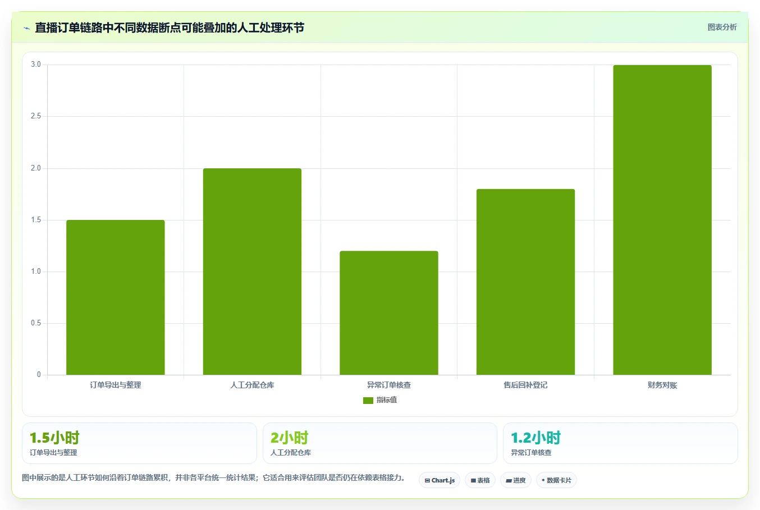Click the Chart.js tag chip

click(439, 480)
